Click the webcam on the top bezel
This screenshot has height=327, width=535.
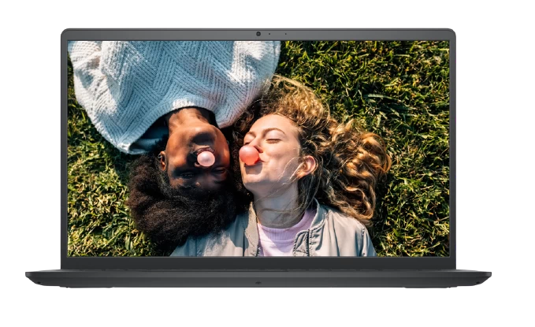pyautogui.click(x=258, y=34)
